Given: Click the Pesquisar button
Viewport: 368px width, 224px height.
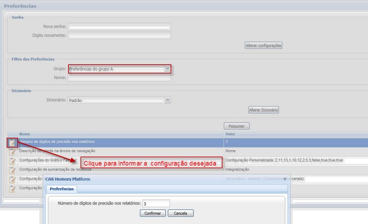Looking at the screenshot, I should pyautogui.click(x=237, y=126).
